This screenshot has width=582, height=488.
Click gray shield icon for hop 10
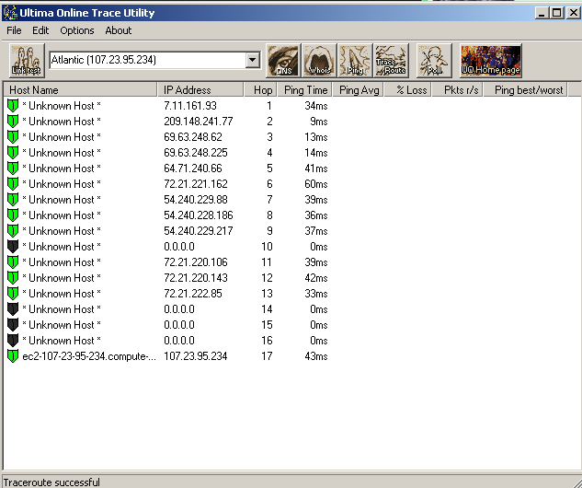(13, 247)
